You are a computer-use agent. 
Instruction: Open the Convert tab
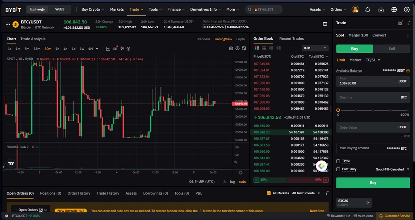click(x=379, y=35)
